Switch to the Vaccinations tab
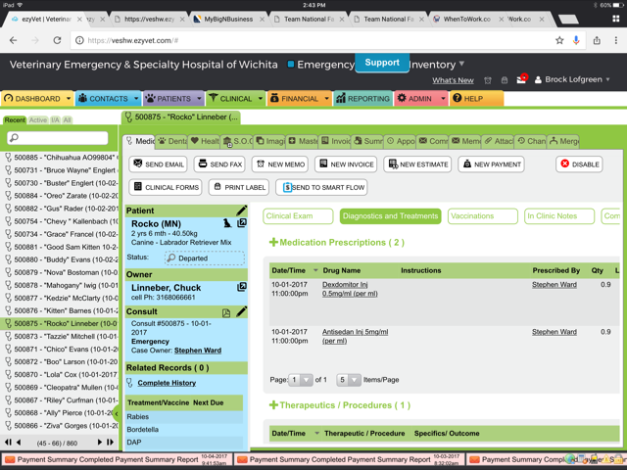This screenshot has width=627, height=470. coord(482,215)
